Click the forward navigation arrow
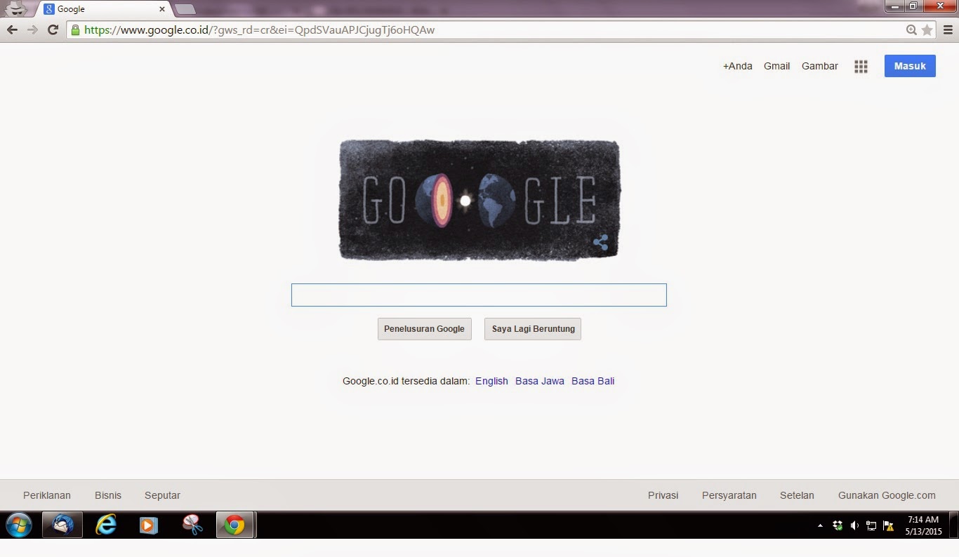The height and width of the screenshot is (557, 959). (x=32, y=30)
